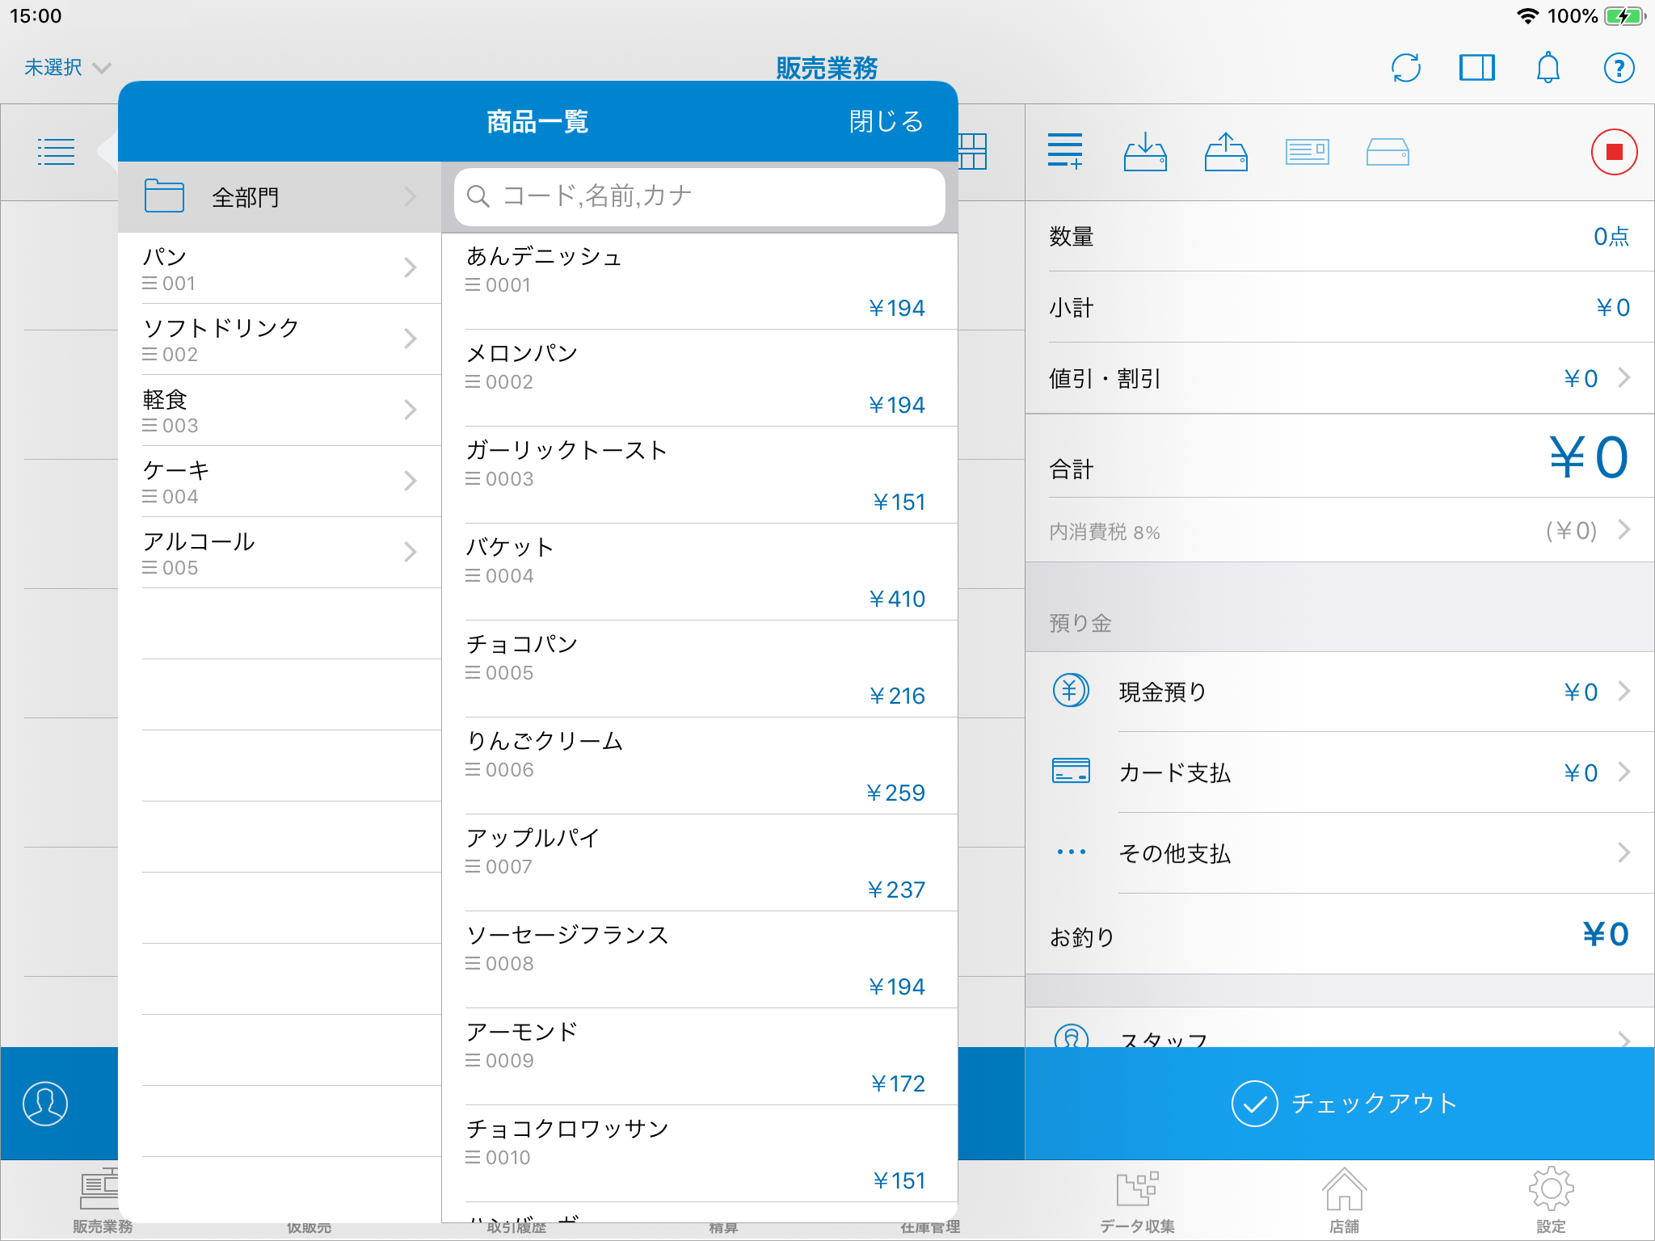1655x1241 pixels.
Task: Select product チョコクロワッサン
Action: pyautogui.click(x=700, y=1154)
